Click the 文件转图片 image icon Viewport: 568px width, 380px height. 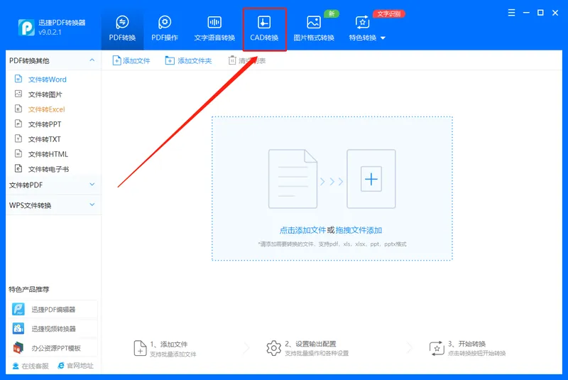point(18,94)
